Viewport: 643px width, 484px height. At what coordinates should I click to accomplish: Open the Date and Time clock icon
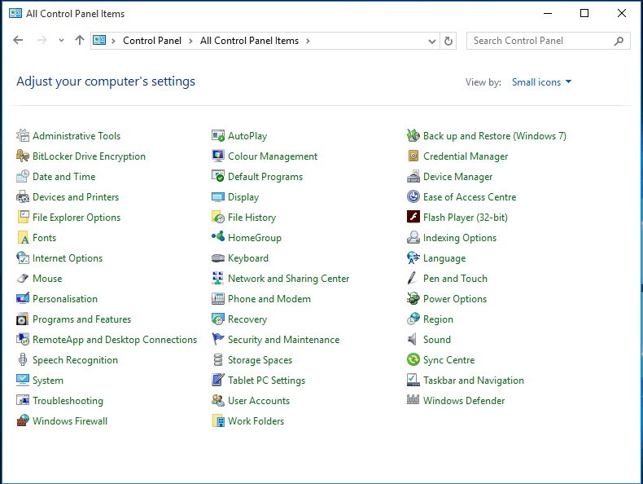click(x=23, y=177)
